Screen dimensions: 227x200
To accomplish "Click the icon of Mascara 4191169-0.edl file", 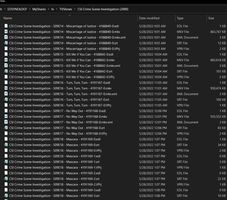I will (x=6, y=139).
